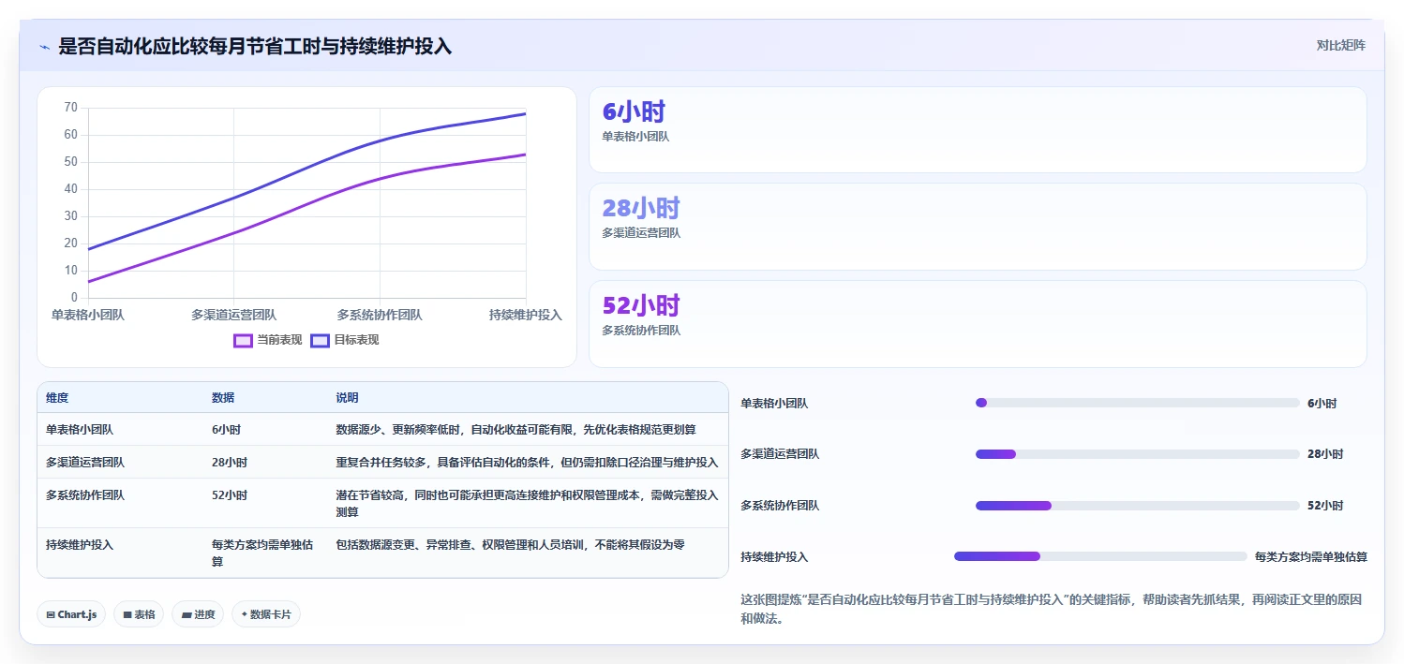Select table cell 多渠道运营团队
The height and width of the screenshot is (664, 1404).
click(x=85, y=463)
